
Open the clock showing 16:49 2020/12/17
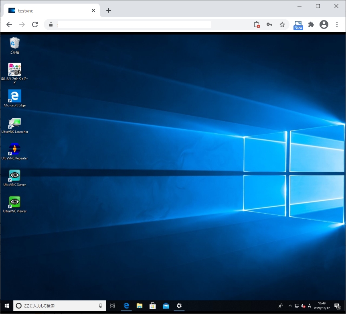tap(322, 306)
